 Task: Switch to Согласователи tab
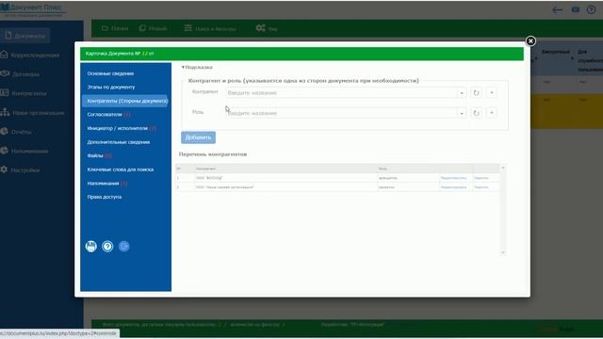(x=108, y=115)
